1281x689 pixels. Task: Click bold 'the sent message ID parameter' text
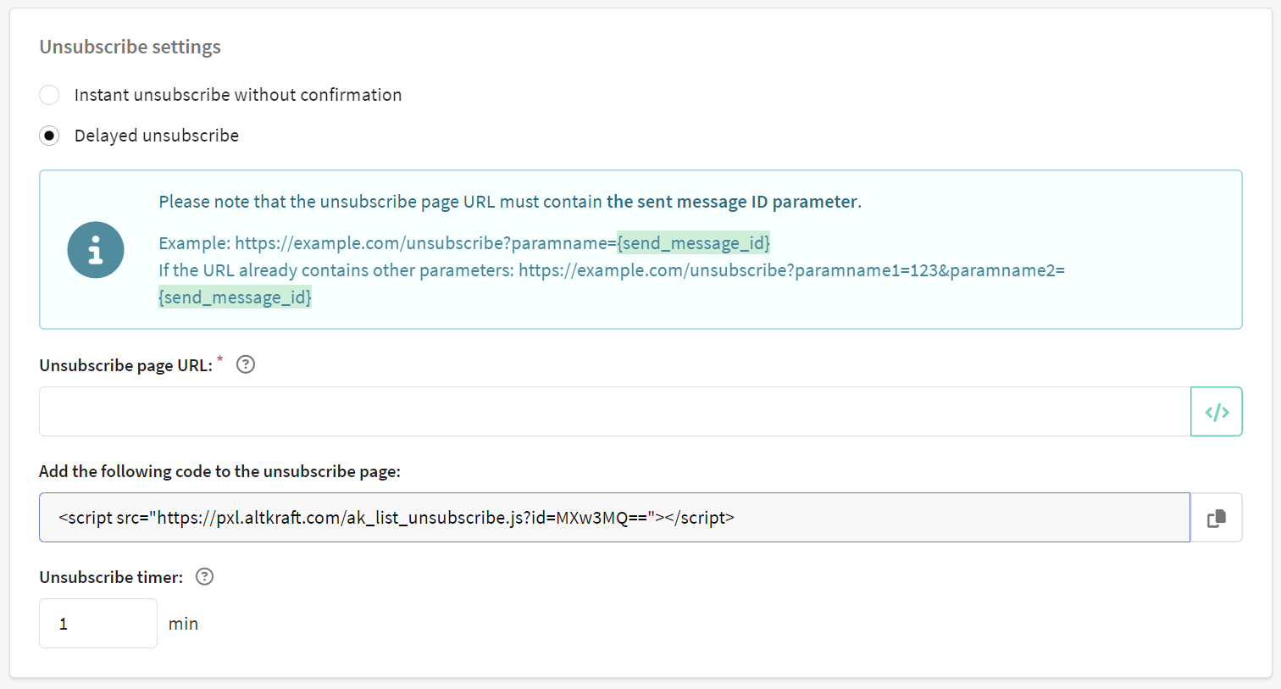coord(732,202)
